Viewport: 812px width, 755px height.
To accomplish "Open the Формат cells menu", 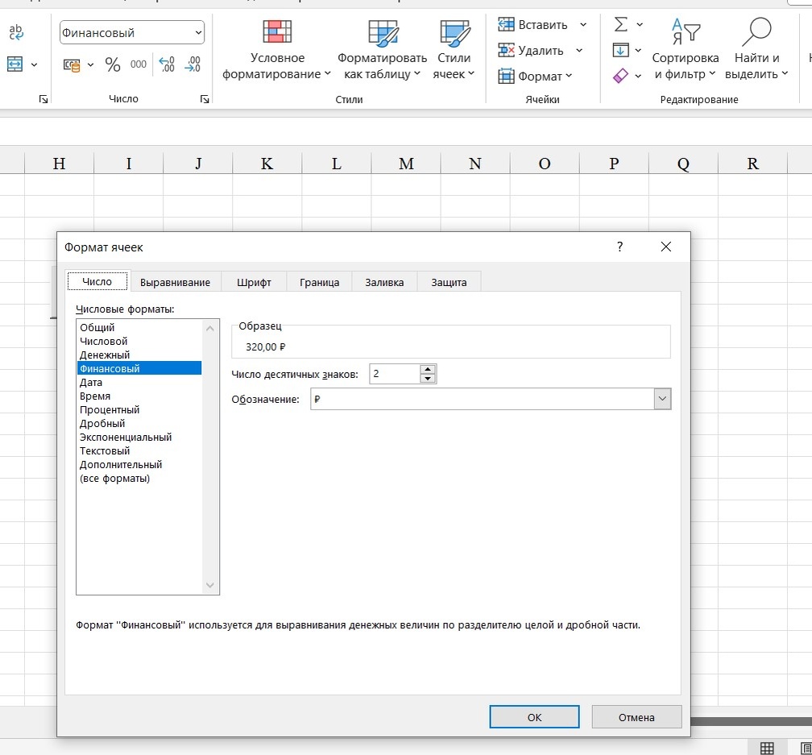I will coord(536,76).
